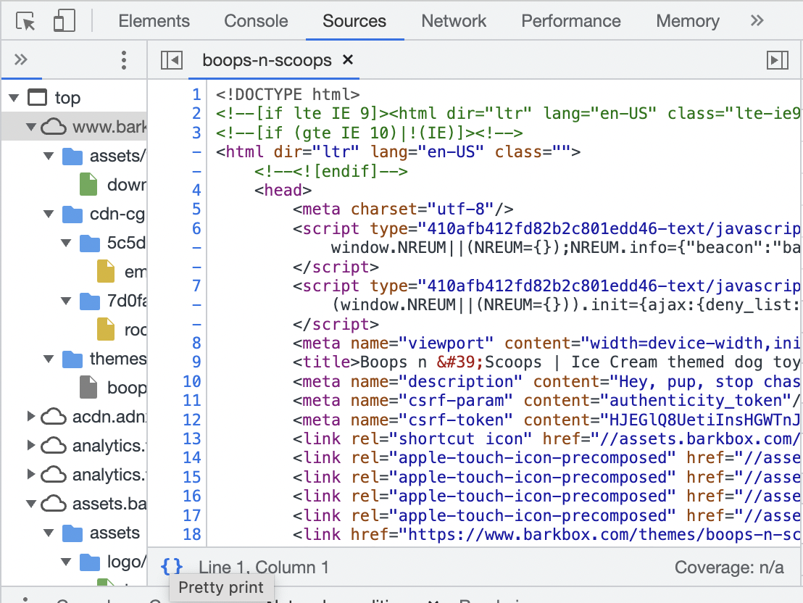Click the meta name="csrf-token" code line
Image resolution: width=803 pixels, height=603 pixels.
point(546,420)
